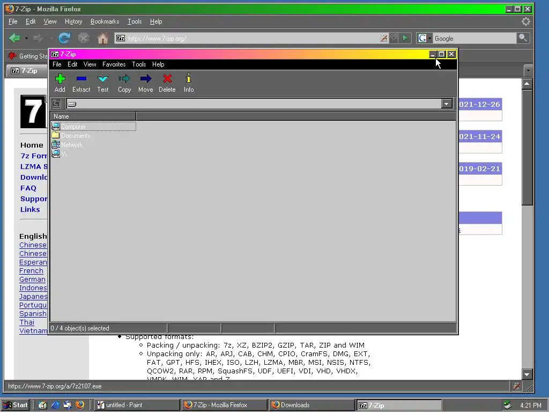Open the German language link
549x412 pixels.
coord(32,279)
